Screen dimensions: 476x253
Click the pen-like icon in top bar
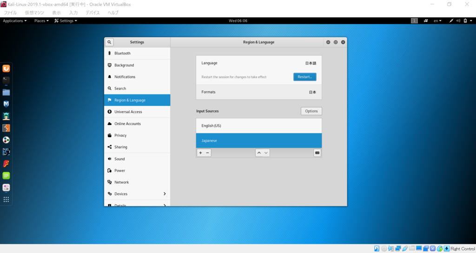click(x=451, y=20)
